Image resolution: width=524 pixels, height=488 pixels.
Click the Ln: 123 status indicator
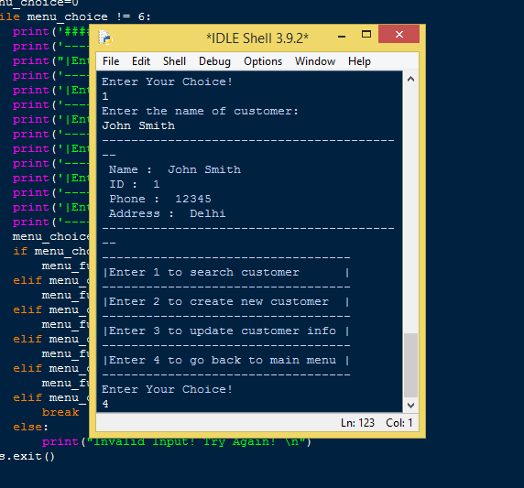click(x=357, y=423)
